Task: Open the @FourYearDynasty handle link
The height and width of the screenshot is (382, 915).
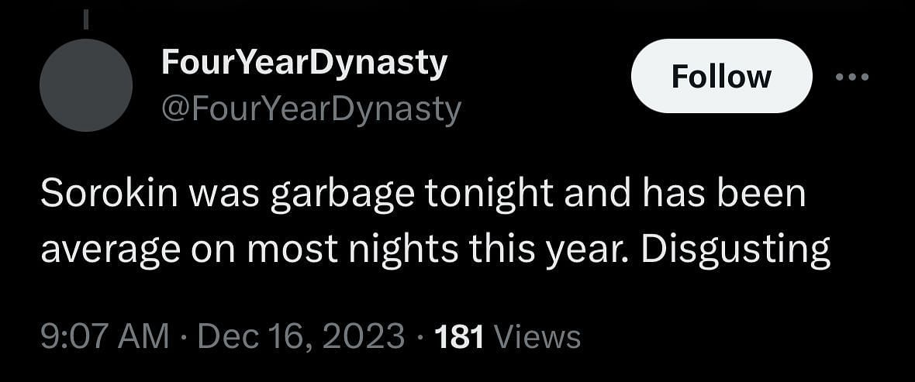Action: point(310,110)
